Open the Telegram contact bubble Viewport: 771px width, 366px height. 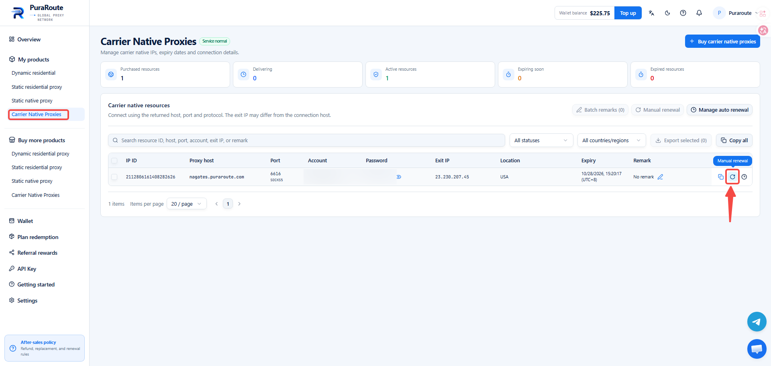click(757, 322)
